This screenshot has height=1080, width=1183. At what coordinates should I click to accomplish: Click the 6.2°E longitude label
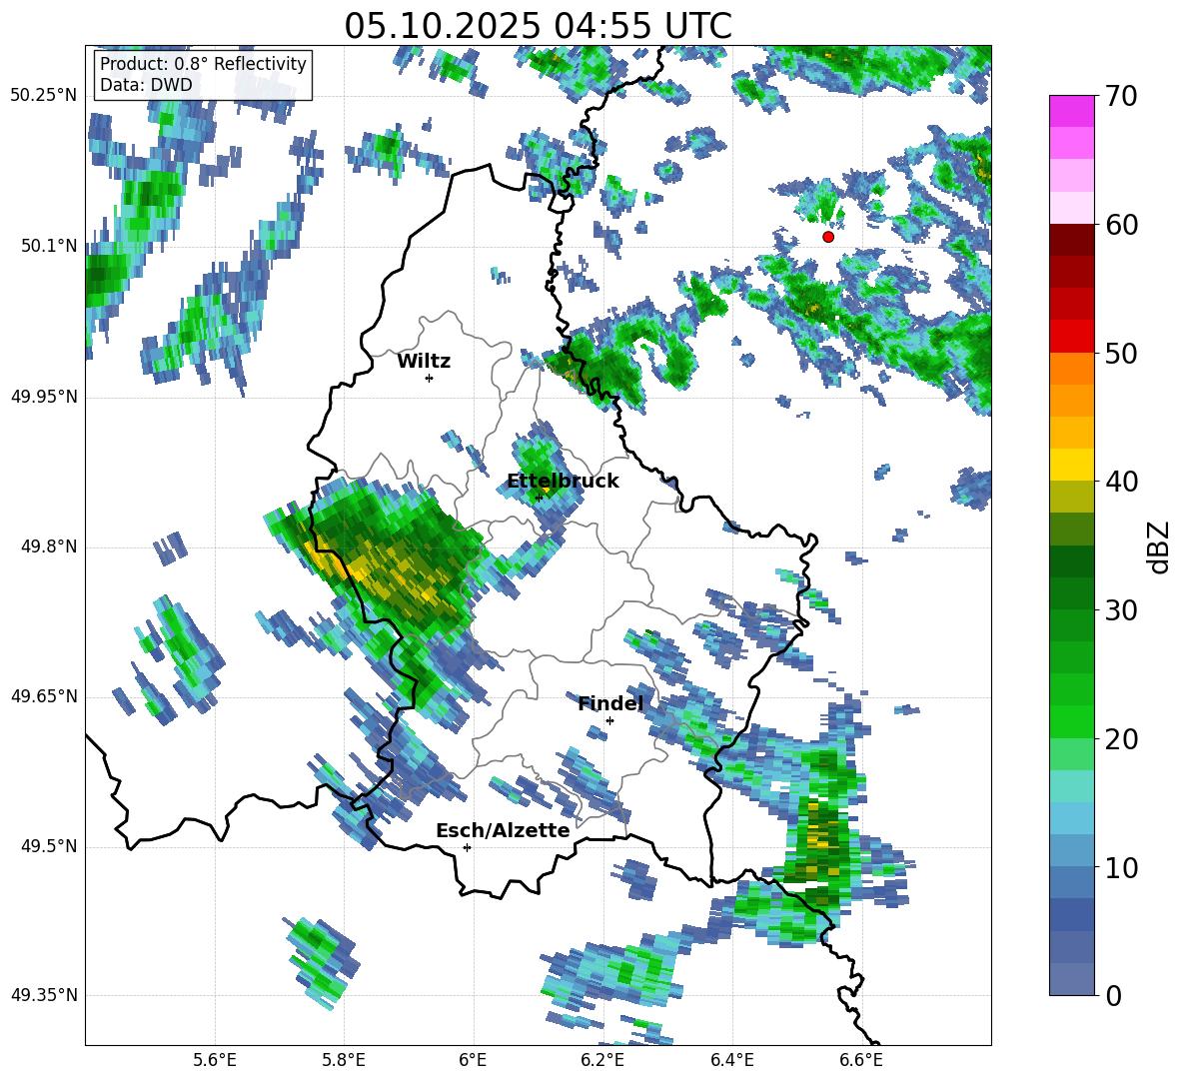pyautogui.click(x=602, y=1060)
